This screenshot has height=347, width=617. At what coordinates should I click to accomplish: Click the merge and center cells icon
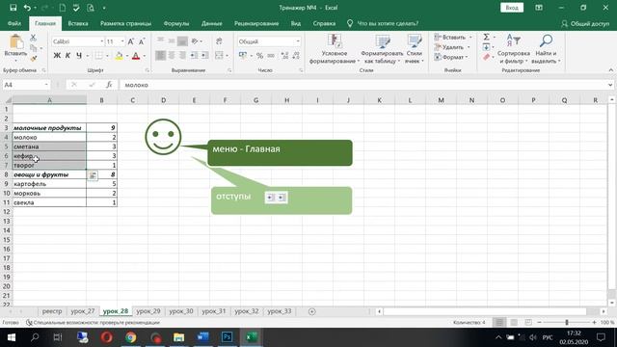click(x=219, y=56)
